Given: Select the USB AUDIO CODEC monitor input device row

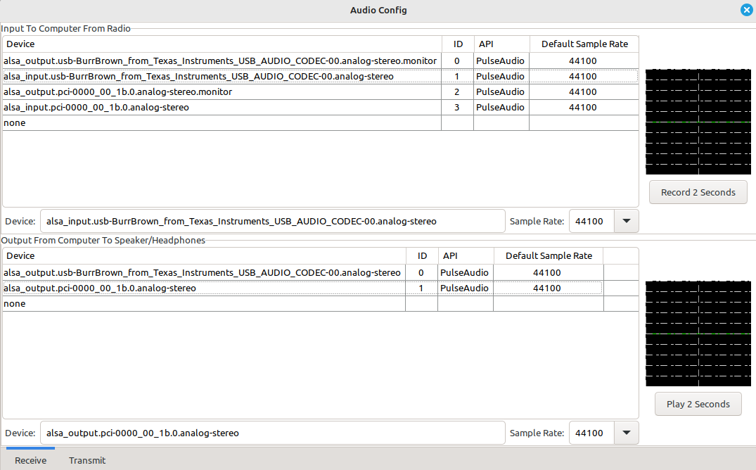Looking at the screenshot, I should [x=220, y=61].
